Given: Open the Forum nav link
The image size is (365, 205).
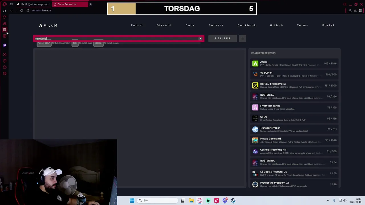Looking at the screenshot, I should click(x=137, y=25).
